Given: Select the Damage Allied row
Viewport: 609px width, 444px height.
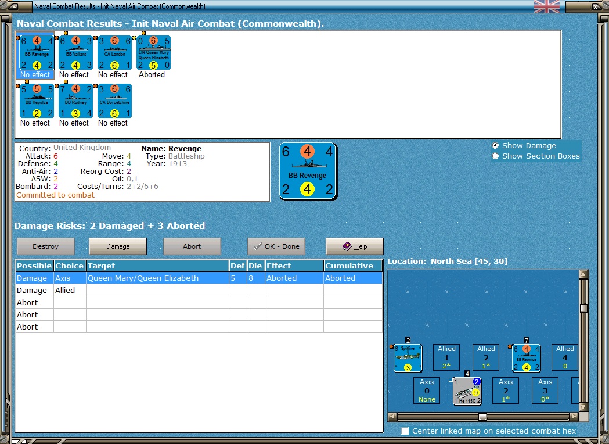Looking at the screenshot, I should pyautogui.click(x=199, y=291).
